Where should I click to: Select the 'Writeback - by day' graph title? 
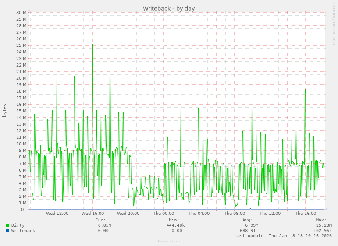tap(169, 8)
